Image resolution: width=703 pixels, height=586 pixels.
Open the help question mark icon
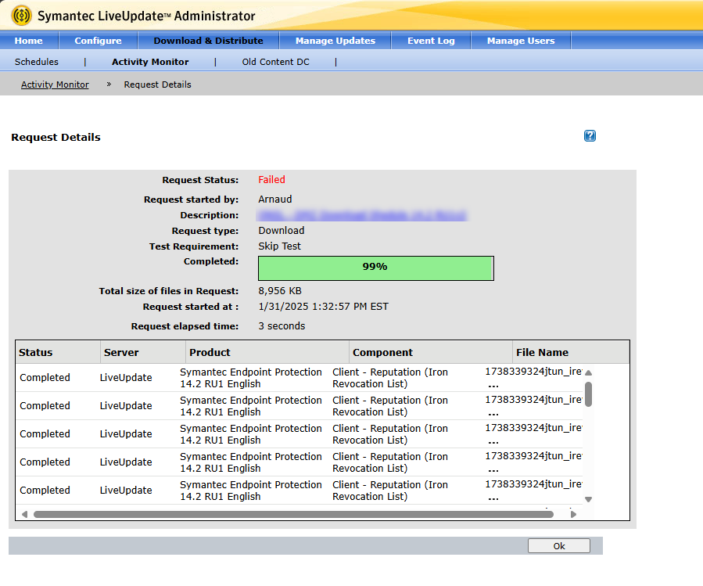point(590,135)
